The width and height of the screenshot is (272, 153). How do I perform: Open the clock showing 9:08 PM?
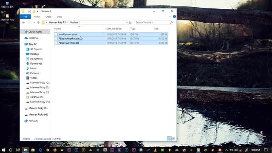click(255, 150)
